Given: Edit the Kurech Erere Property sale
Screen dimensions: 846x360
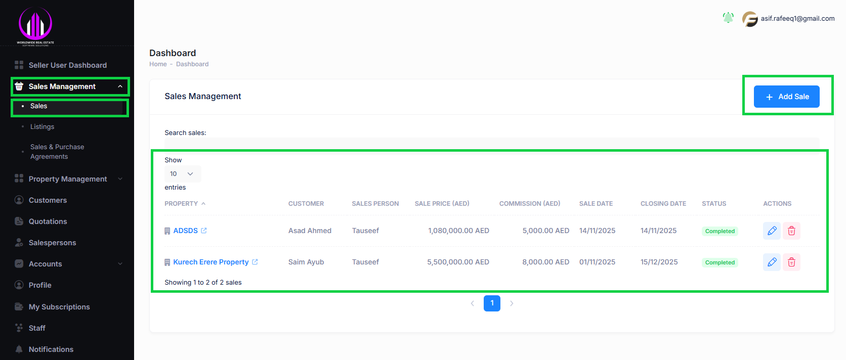Looking at the screenshot, I should point(772,262).
